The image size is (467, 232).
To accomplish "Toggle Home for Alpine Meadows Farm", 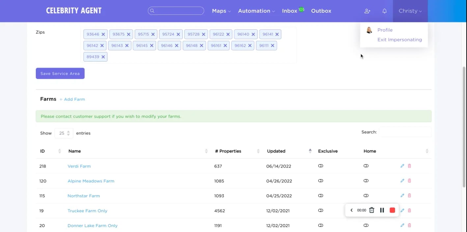I will [x=366, y=181].
